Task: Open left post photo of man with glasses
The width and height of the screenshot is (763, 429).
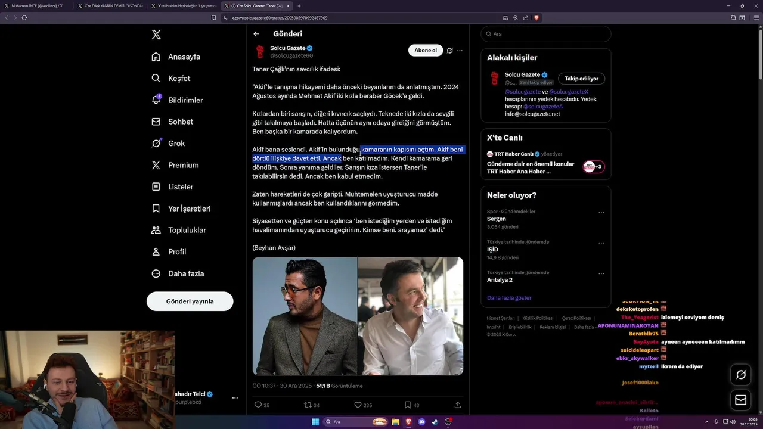Action: click(x=305, y=316)
